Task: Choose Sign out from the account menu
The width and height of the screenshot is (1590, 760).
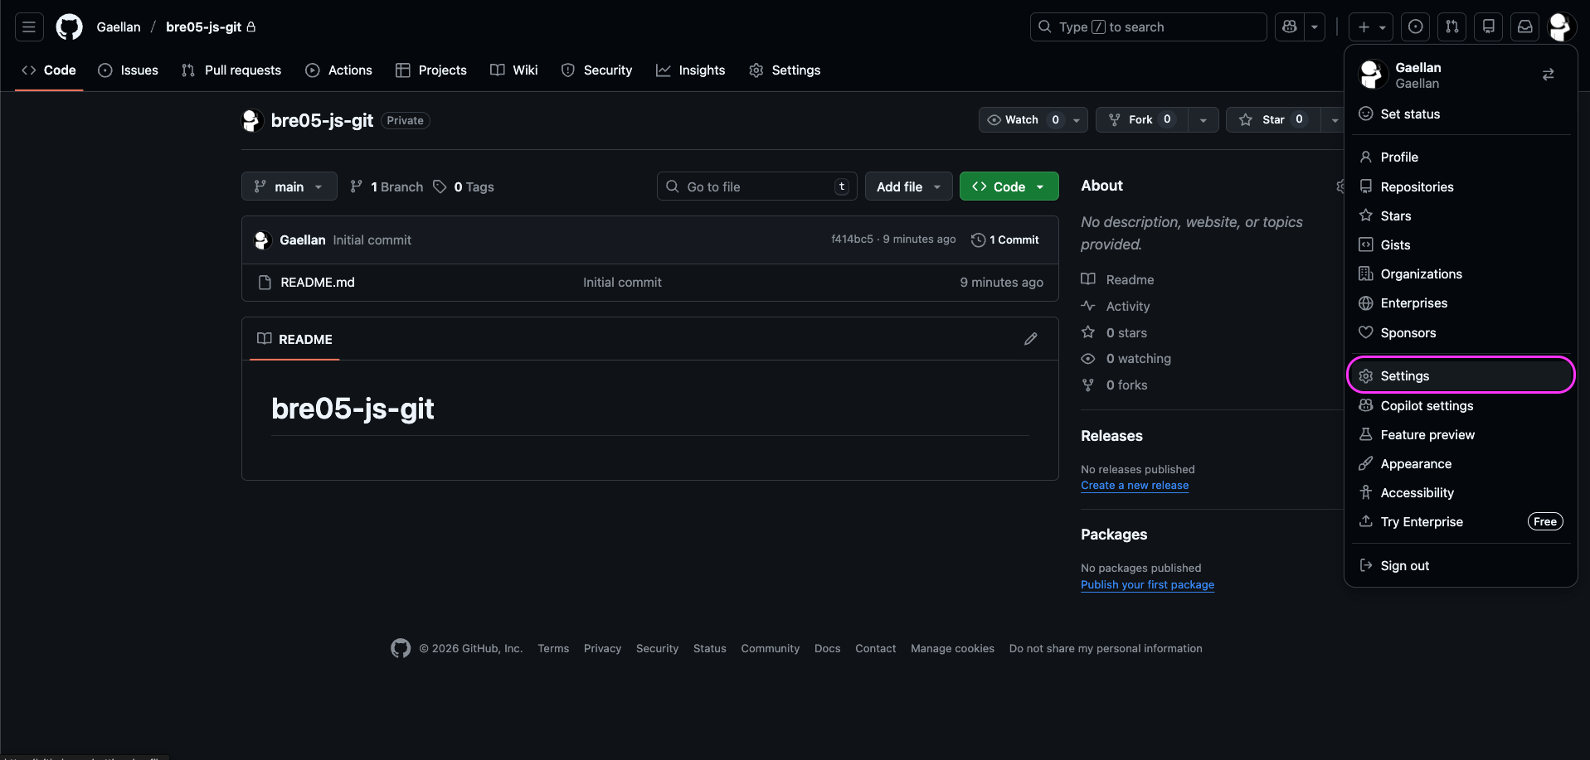Action: tap(1404, 565)
